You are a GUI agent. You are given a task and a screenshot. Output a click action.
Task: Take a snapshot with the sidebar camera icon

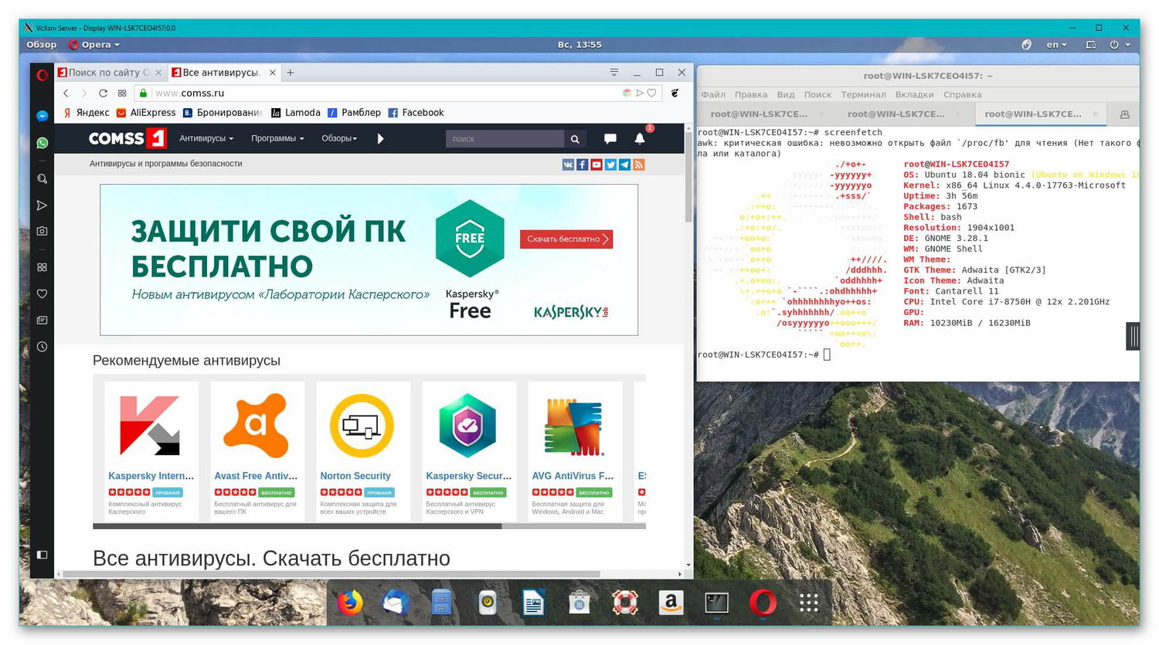point(42,231)
